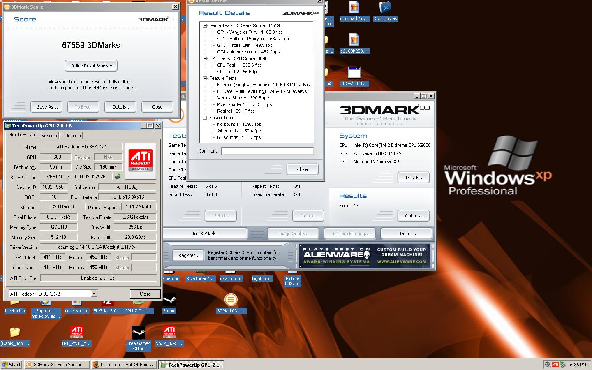Image resolution: width=592 pixels, height=370 pixels.
Task: Click the BIOS Version value field
Action: [x=76, y=177]
